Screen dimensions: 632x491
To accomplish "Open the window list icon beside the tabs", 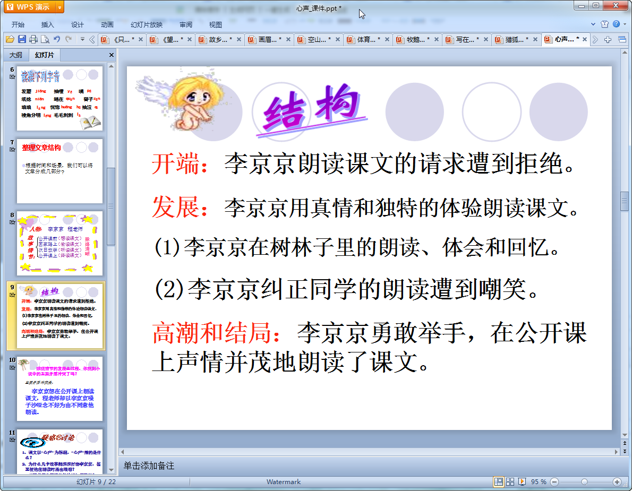I will [x=622, y=39].
